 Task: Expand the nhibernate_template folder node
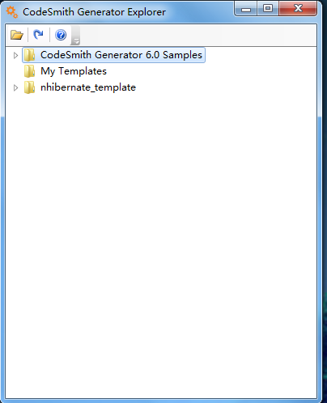15,87
